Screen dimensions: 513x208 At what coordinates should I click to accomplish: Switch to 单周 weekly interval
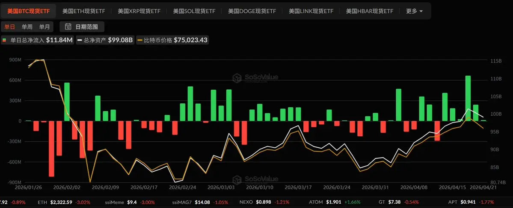coord(27,27)
